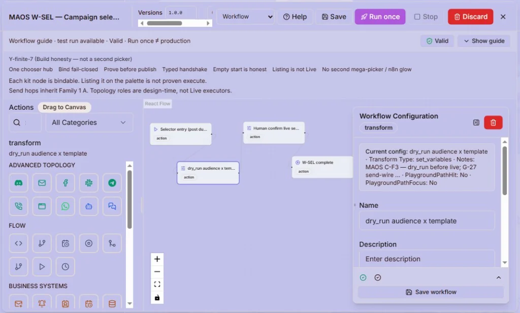The image size is (520, 313).
Task: Collapse the bottom status section chevron
Action: pyautogui.click(x=499, y=277)
